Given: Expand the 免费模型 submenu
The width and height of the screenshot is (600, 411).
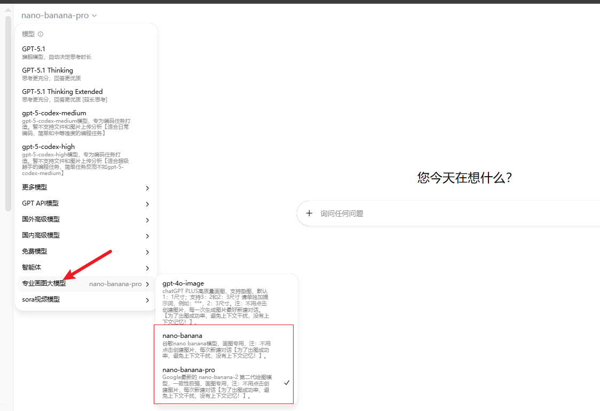Looking at the screenshot, I should pos(86,252).
